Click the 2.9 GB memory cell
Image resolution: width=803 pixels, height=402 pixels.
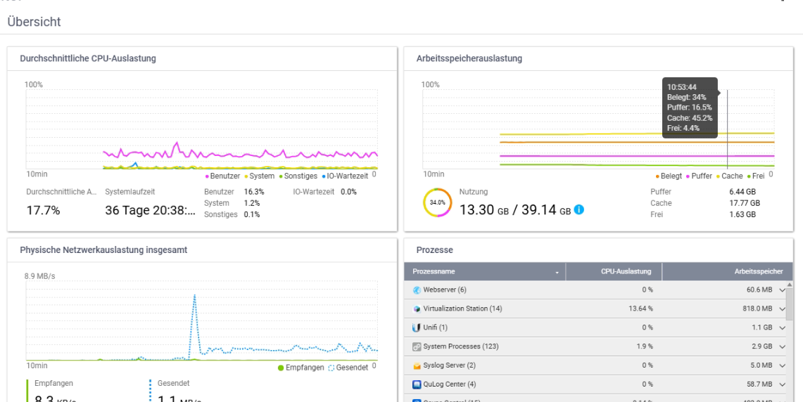coord(762,346)
